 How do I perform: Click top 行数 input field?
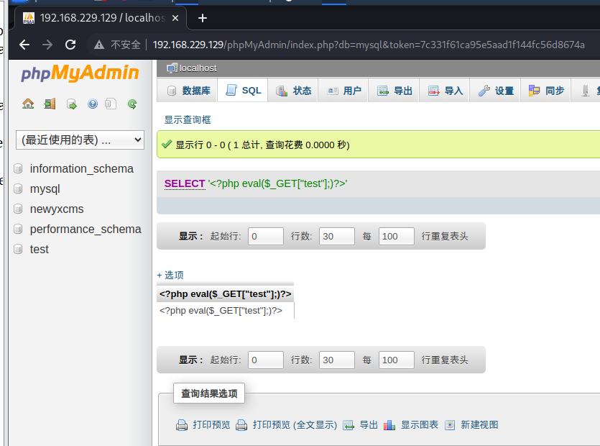coord(337,236)
